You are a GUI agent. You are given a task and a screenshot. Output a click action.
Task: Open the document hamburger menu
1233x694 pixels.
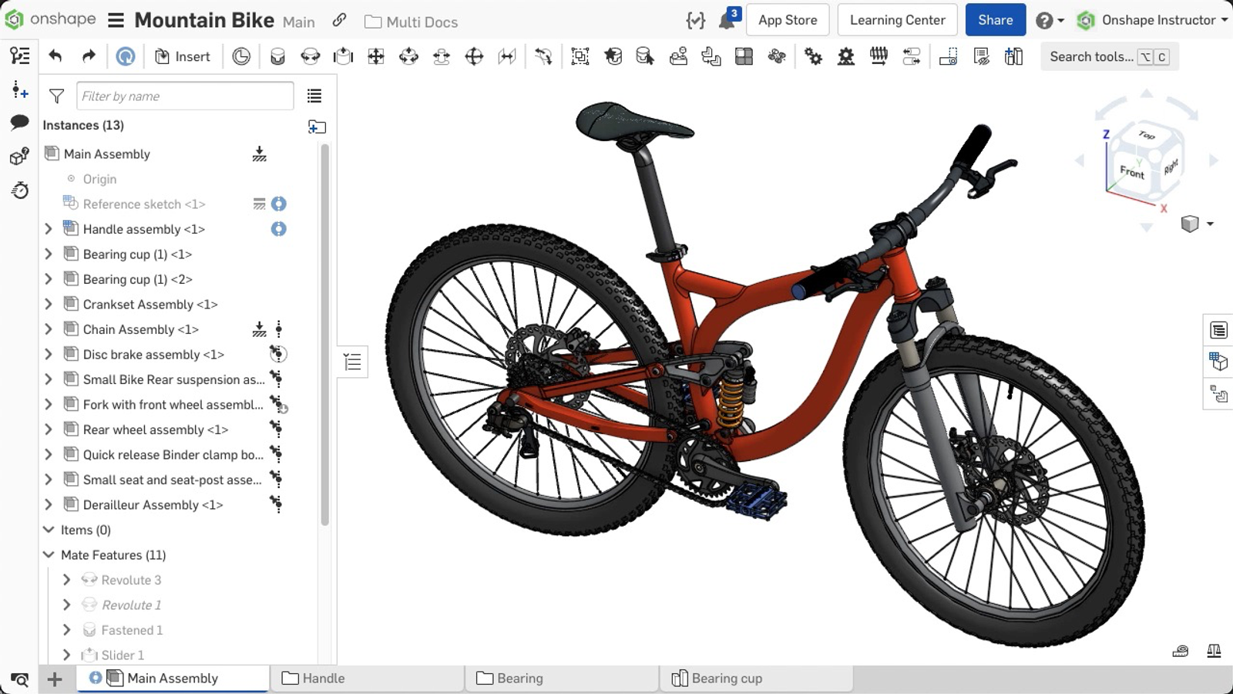[x=116, y=20]
